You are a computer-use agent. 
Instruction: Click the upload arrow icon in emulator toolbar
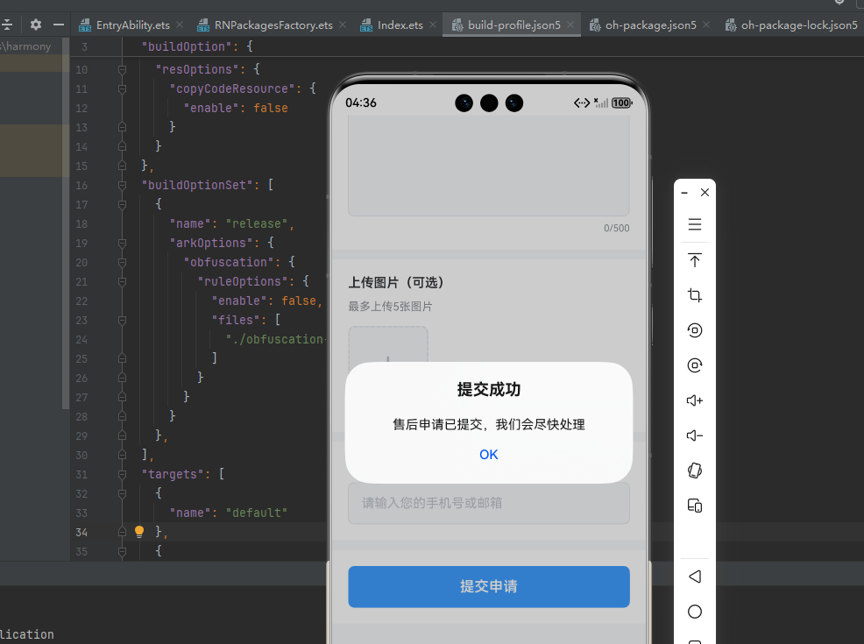(695, 260)
